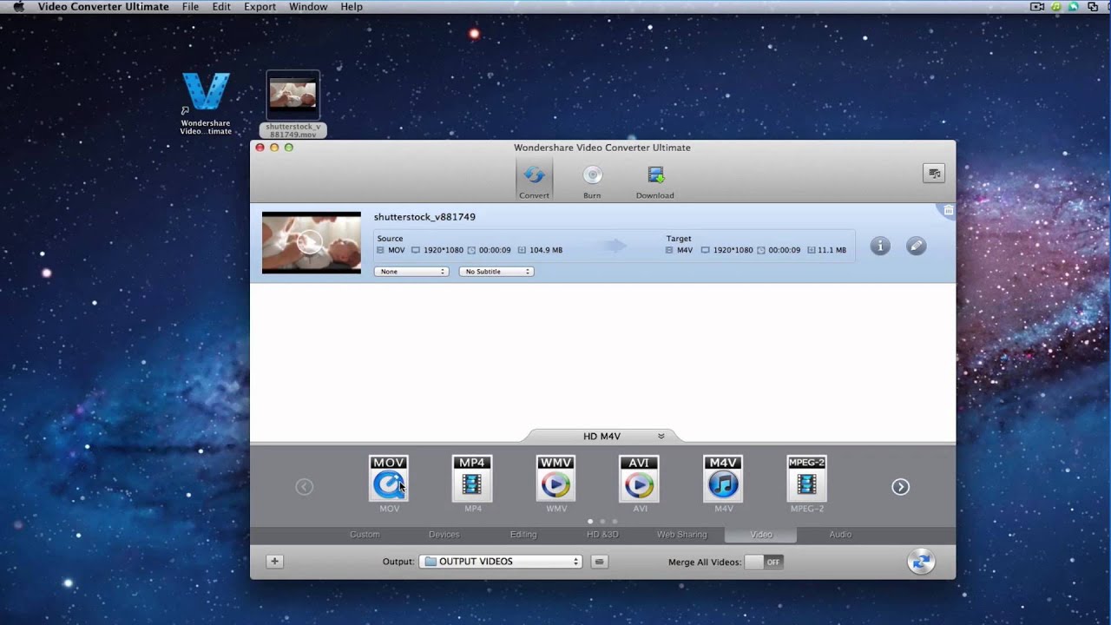Open the Window menu
Viewport: 1111px width, 625px height.
click(x=308, y=7)
